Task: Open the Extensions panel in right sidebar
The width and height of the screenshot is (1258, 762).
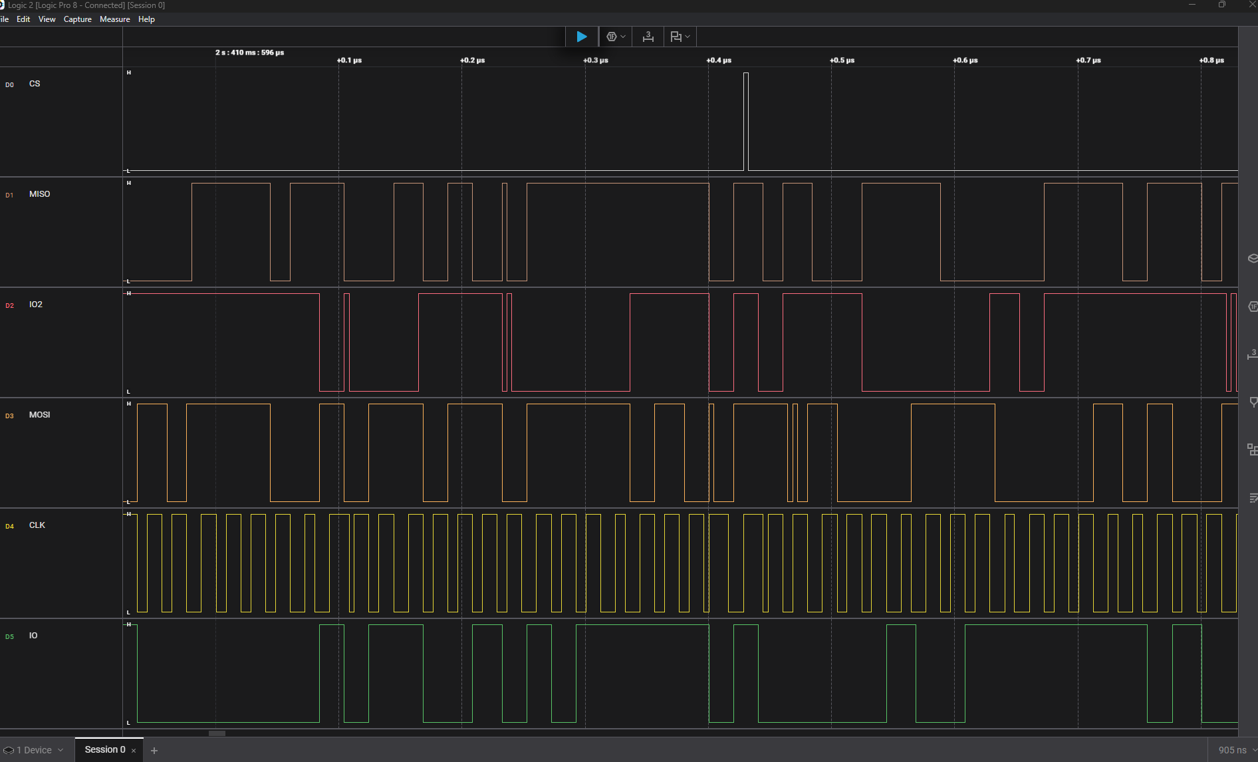Action: pos(1253,450)
